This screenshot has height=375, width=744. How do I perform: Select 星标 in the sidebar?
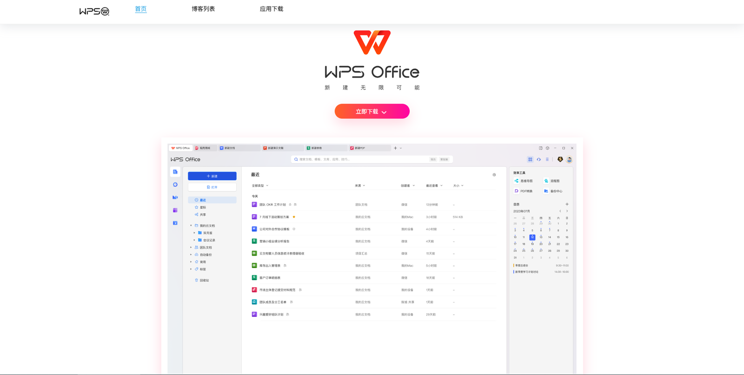pyautogui.click(x=200, y=207)
